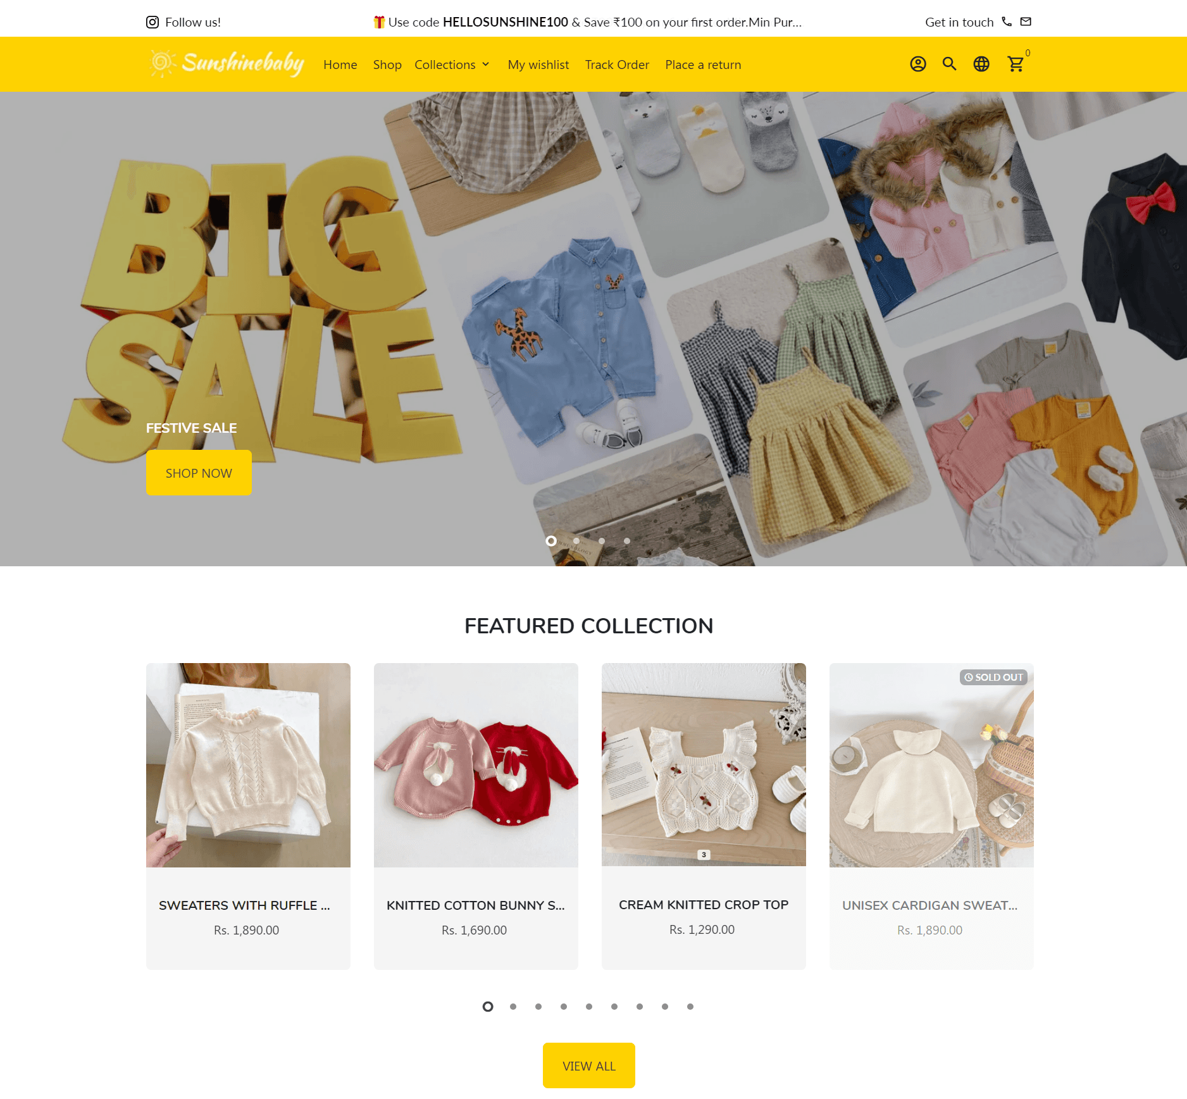Viewport: 1187px width, 1099px height.
Task: Open the globe language selector icon
Action: point(981,64)
